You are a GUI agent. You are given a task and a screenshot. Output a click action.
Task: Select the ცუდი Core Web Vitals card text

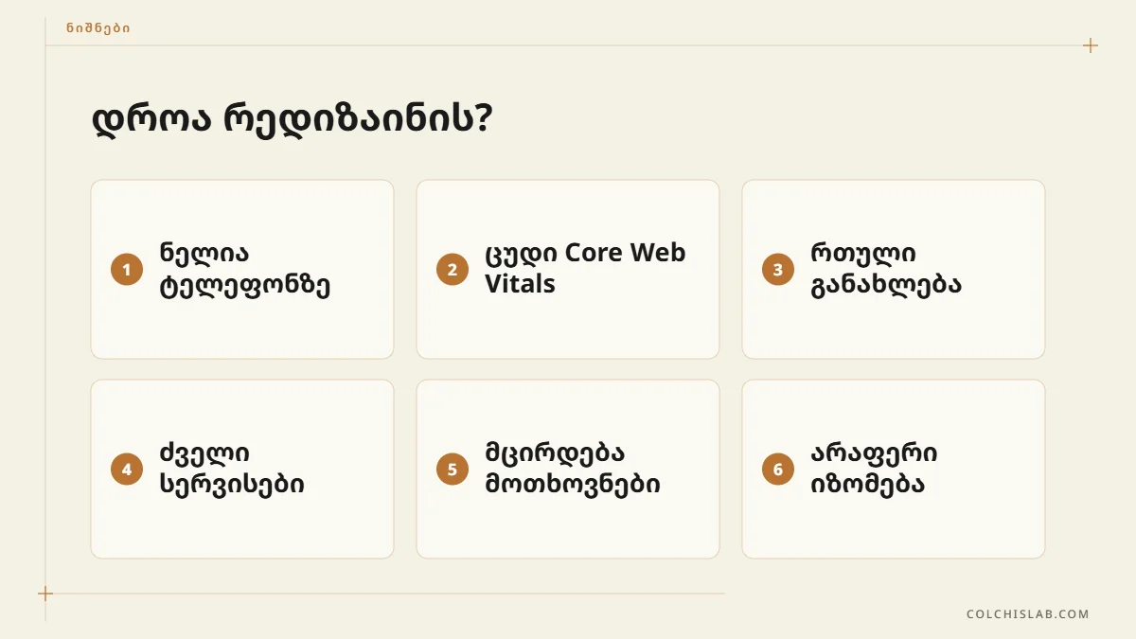click(585, 269)
